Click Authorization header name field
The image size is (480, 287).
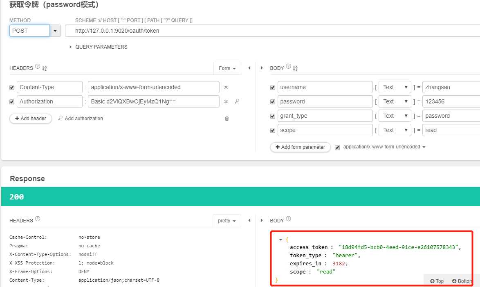point(49,101)
